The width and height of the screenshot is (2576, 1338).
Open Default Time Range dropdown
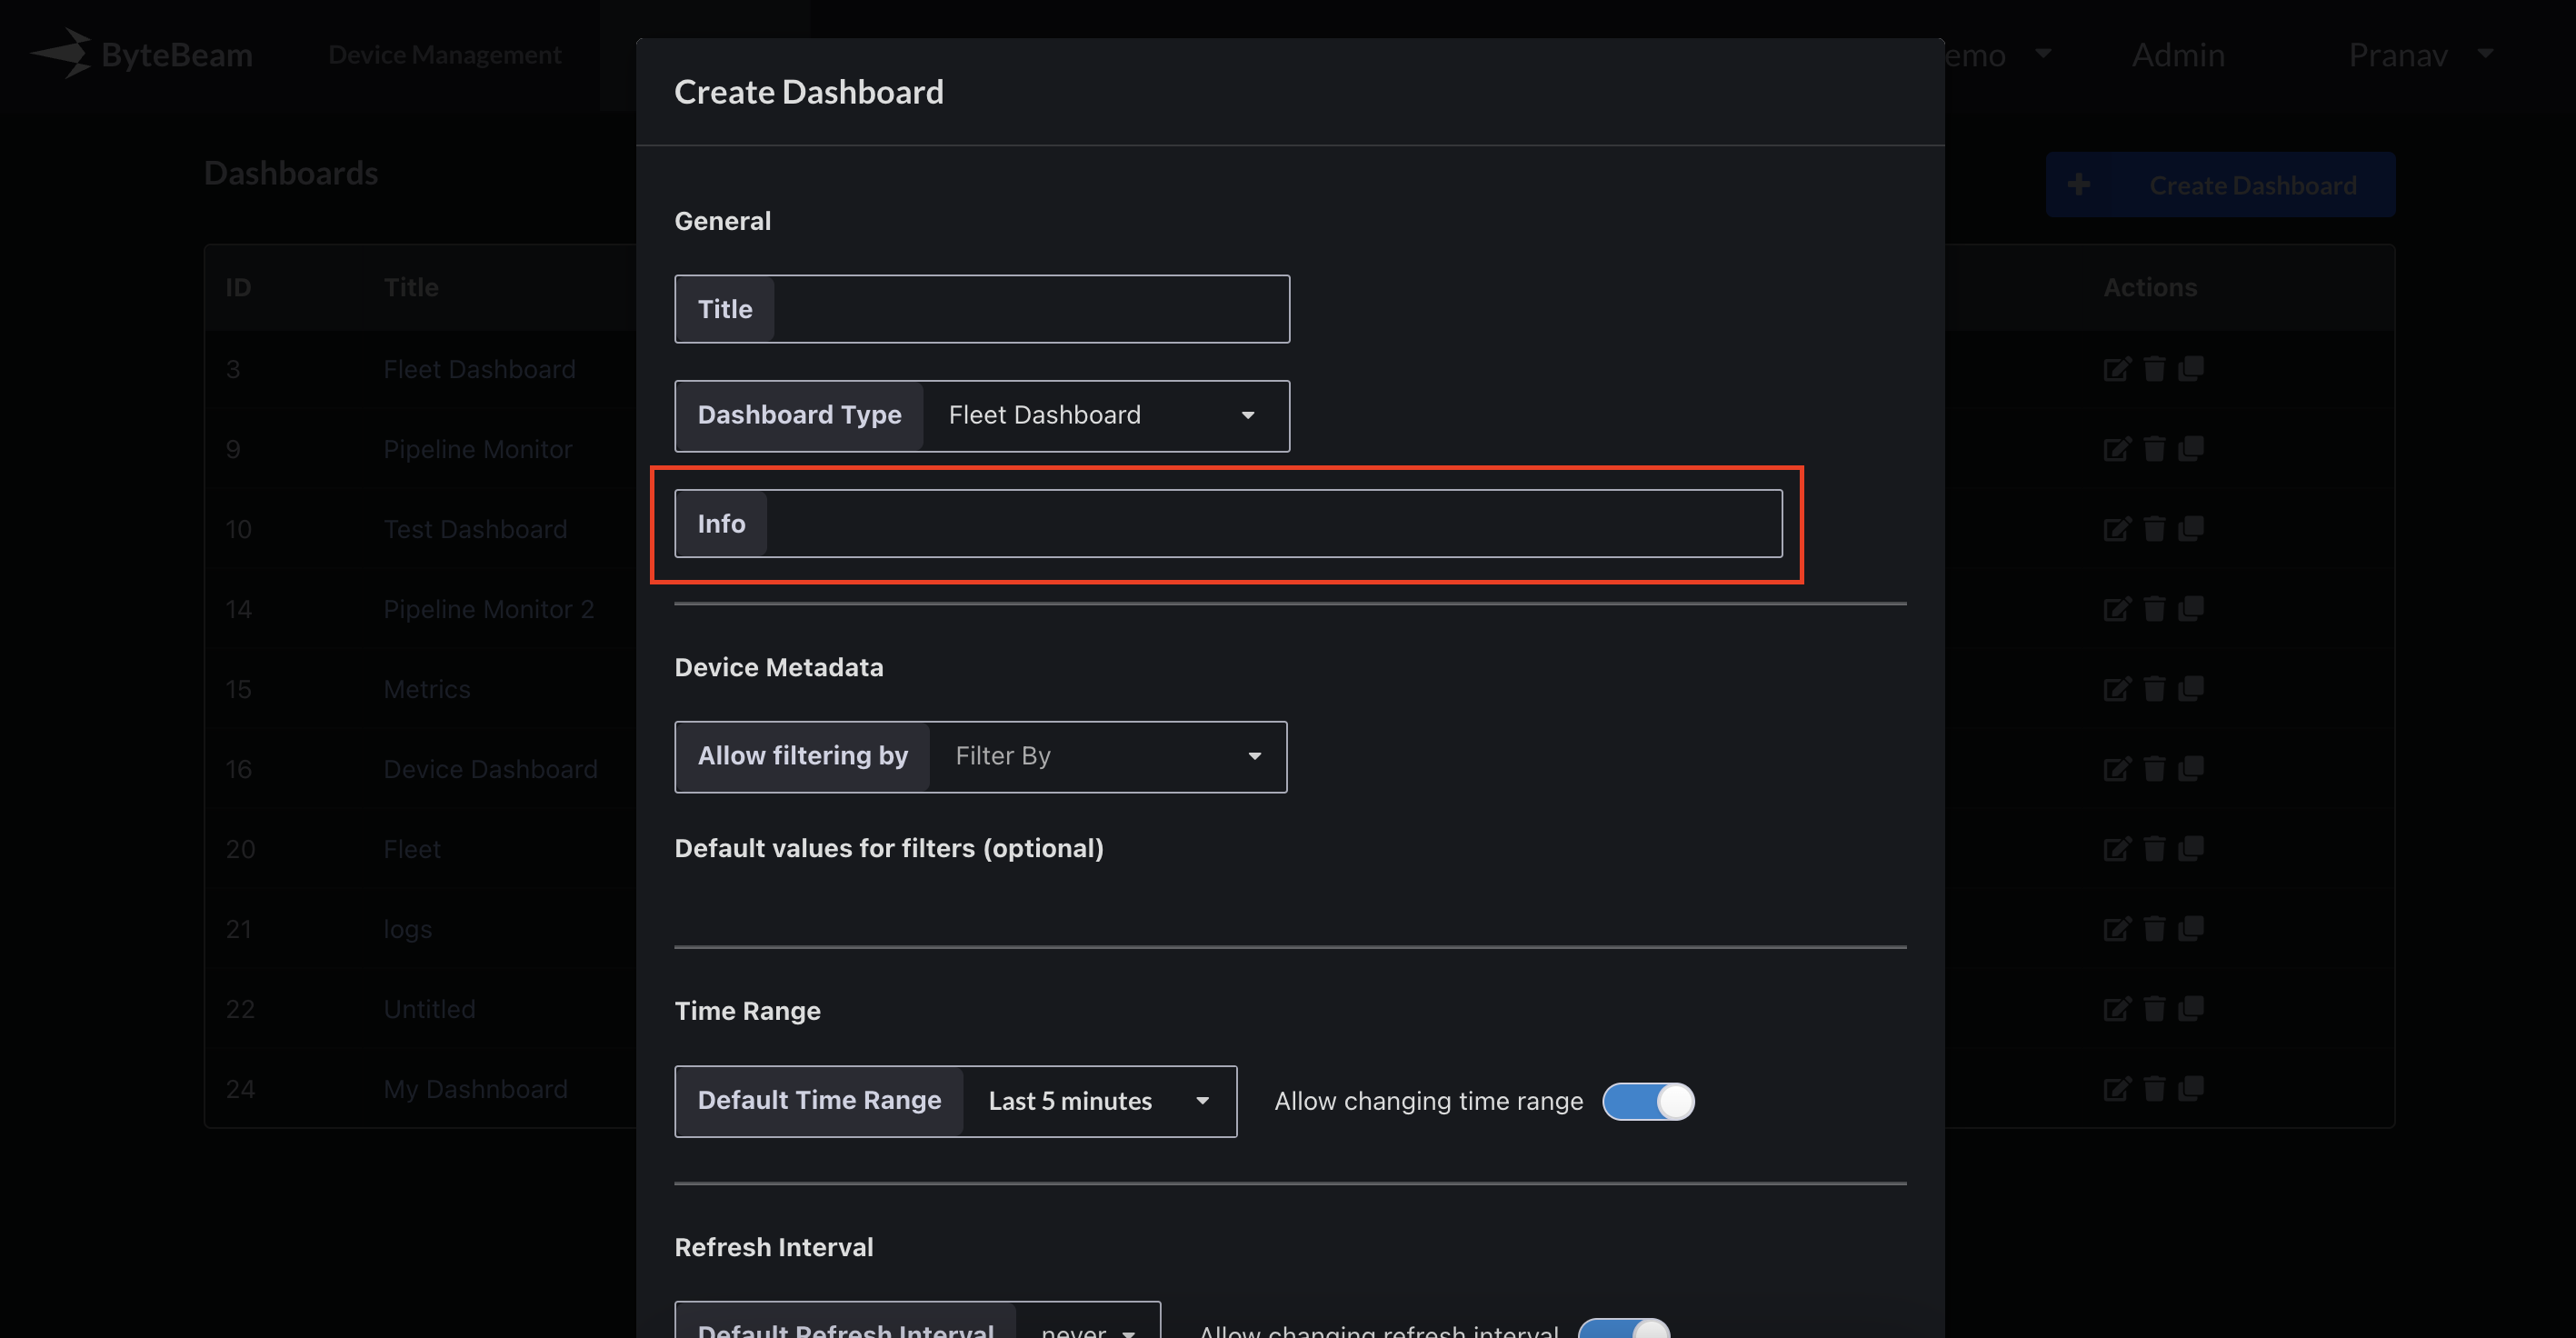1098,1101
